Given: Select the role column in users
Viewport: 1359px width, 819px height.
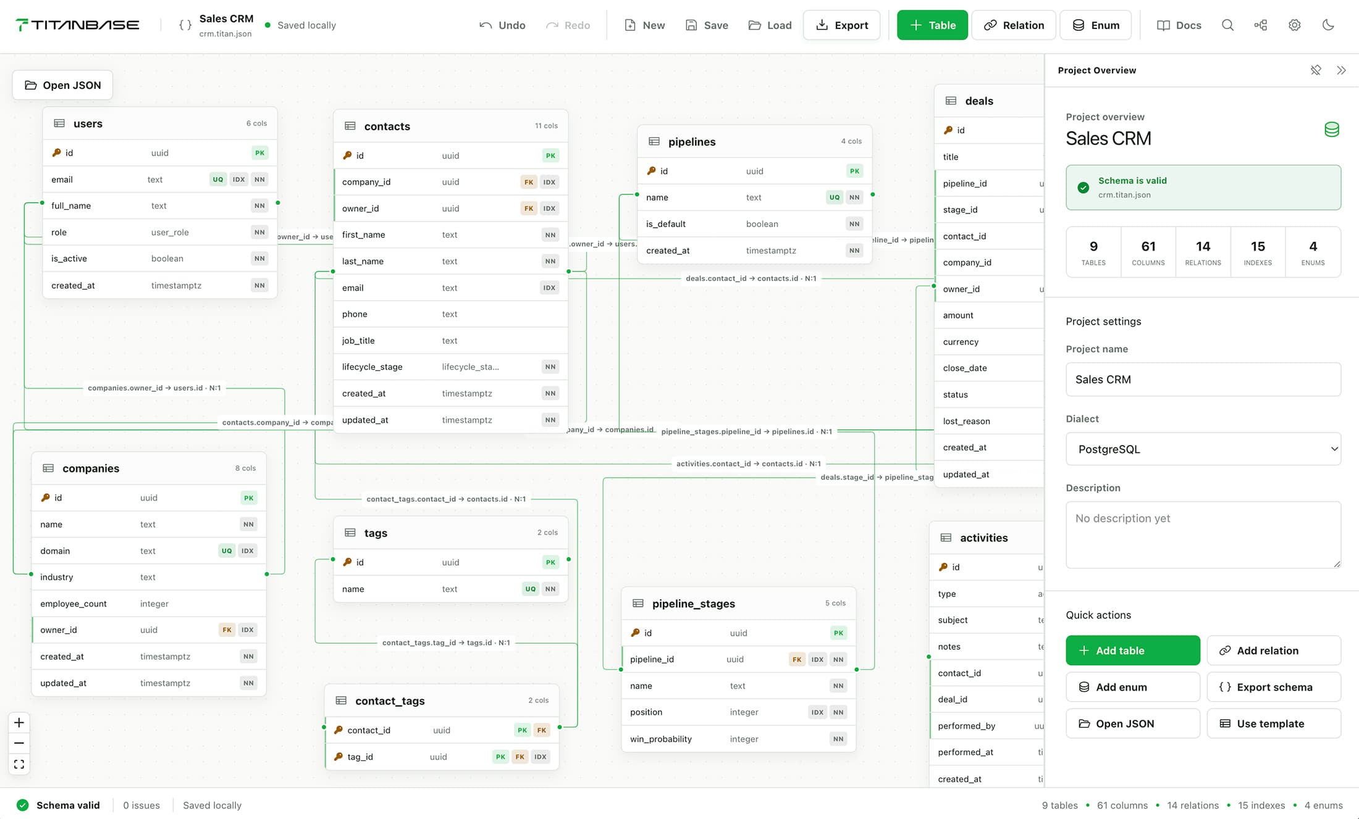Looking at the screenshot, I should point(160,232).
